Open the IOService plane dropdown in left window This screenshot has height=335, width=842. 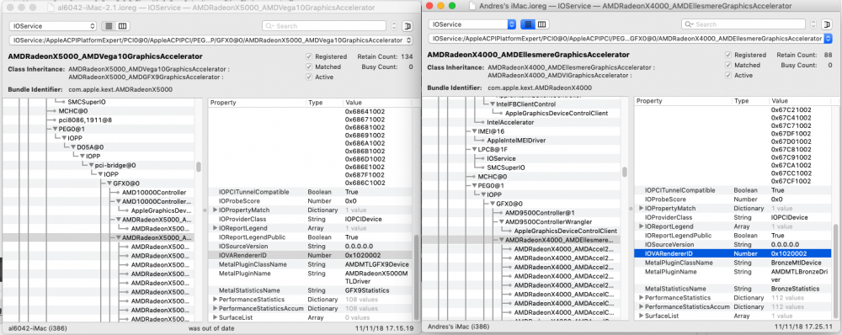[x=52, y=26]
